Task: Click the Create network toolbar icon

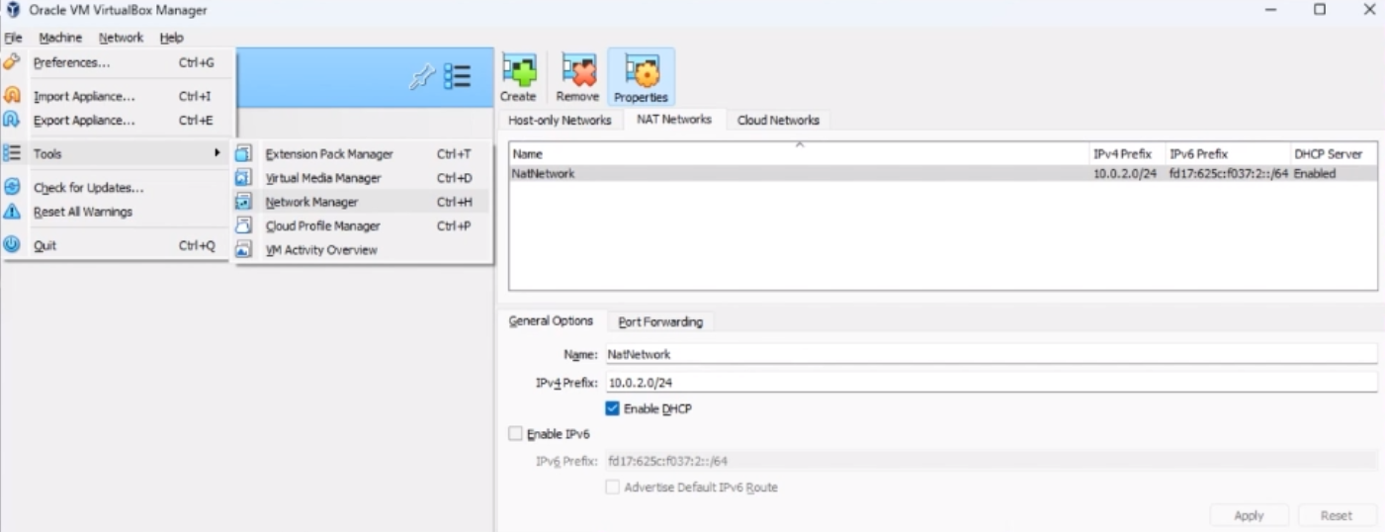Action: click(x=518, y=70)
